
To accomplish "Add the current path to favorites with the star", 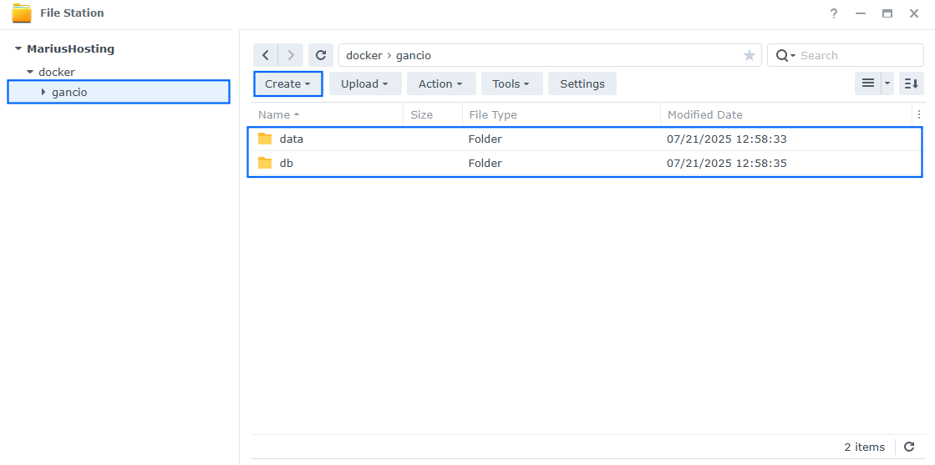I will click(749, 55).
